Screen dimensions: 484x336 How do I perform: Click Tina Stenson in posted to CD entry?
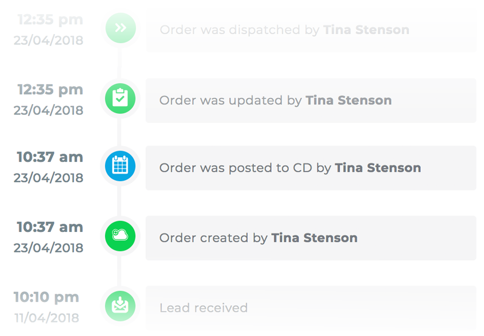378,168
